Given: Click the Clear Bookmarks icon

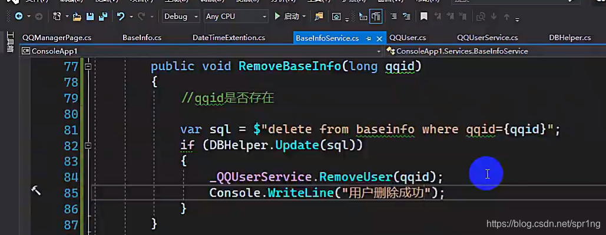Looking at the screenshot, I should pyautogui.click(x=463, y=16).
